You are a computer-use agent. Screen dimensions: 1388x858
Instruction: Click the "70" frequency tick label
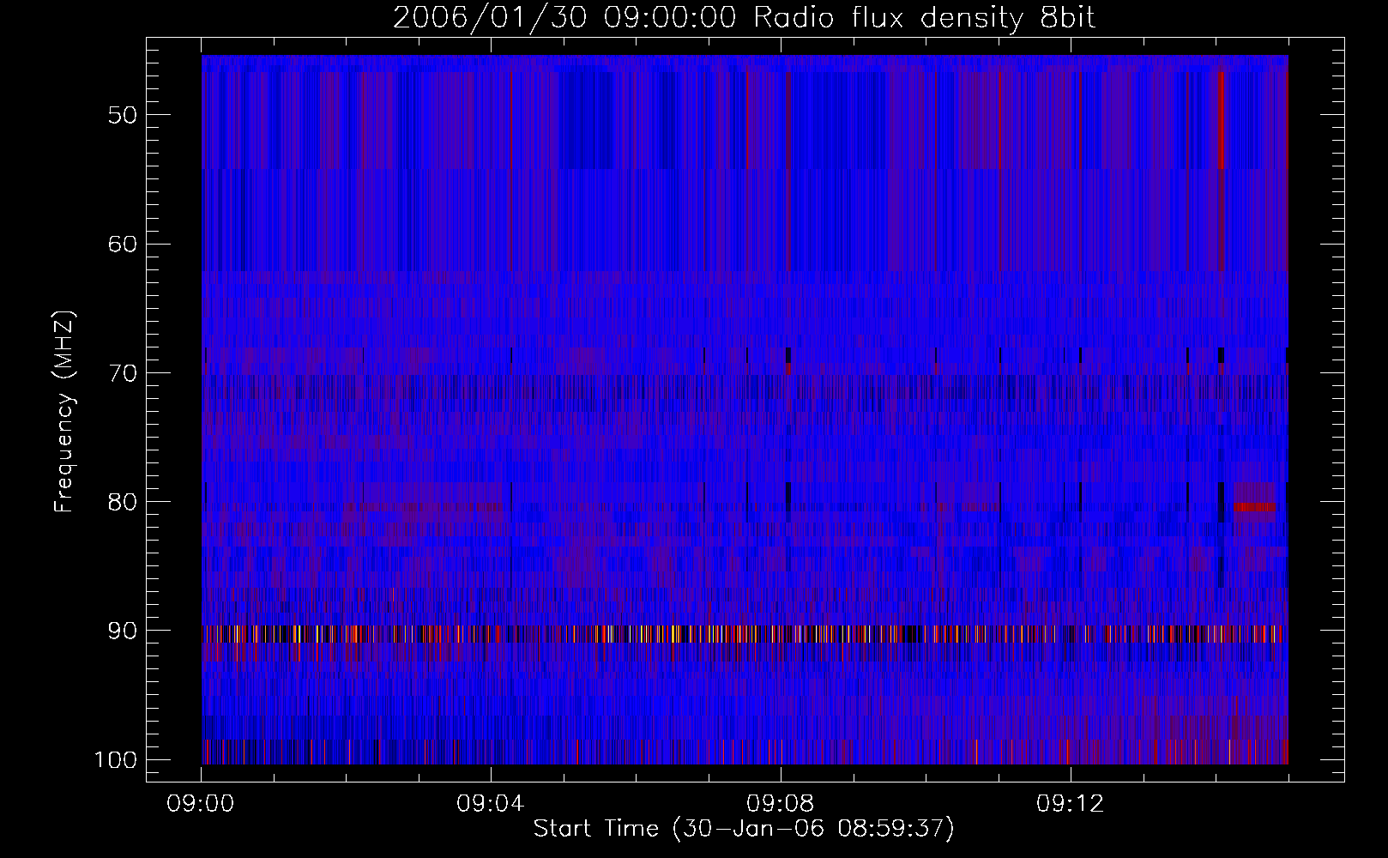click(123, 373)
